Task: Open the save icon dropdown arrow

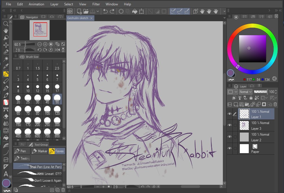Action: click(x=98, y=11)
